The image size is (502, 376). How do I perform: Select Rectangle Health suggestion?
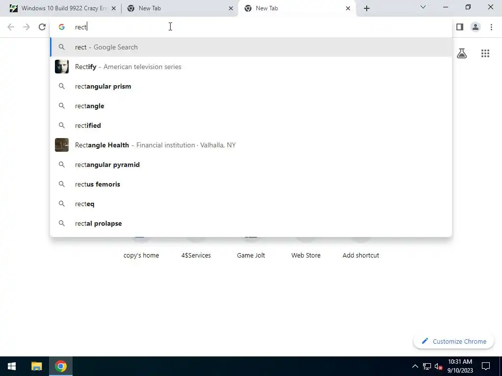tap(251, 145)
